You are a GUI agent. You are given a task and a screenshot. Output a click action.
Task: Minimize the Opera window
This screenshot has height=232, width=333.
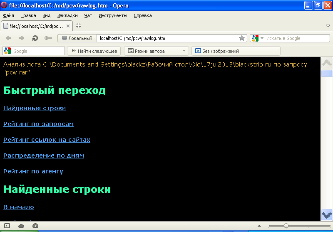(308, 5)
